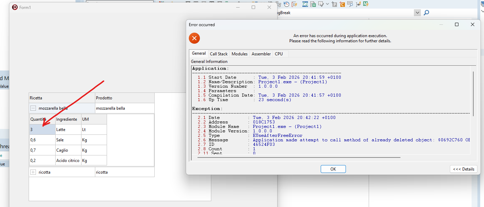Switch to the Assembler tab
The width and height of the screenshot is (484, 207).
pos(261,54)
